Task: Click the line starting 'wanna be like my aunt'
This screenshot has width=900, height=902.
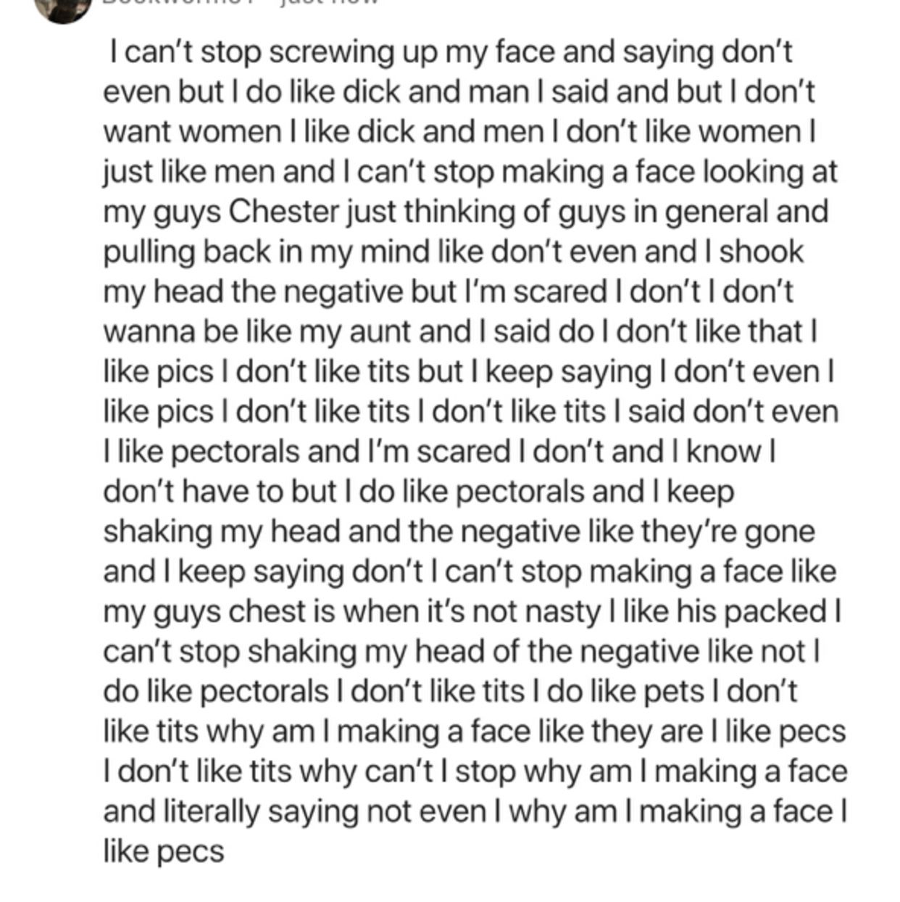Action: 461,332
